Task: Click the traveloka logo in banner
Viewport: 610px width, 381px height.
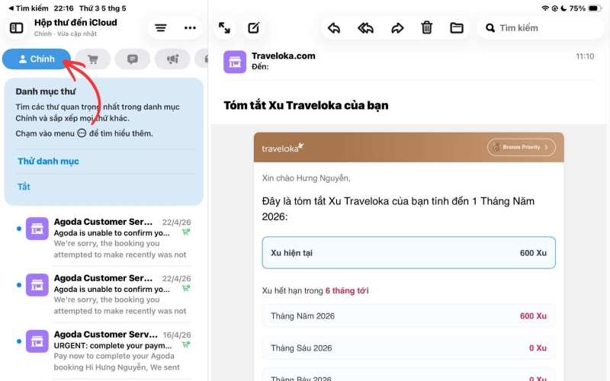Action: (x=282, y=148)
